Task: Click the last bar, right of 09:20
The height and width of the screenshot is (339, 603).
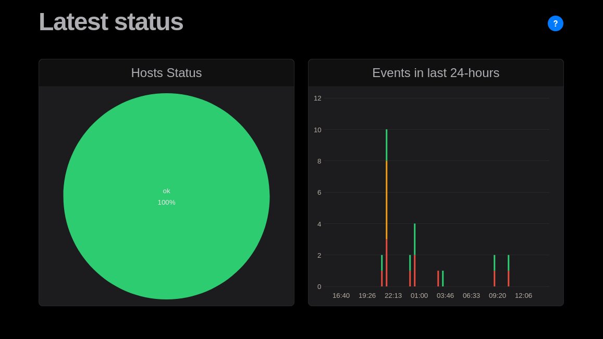Action: click(x=508, y=271)
